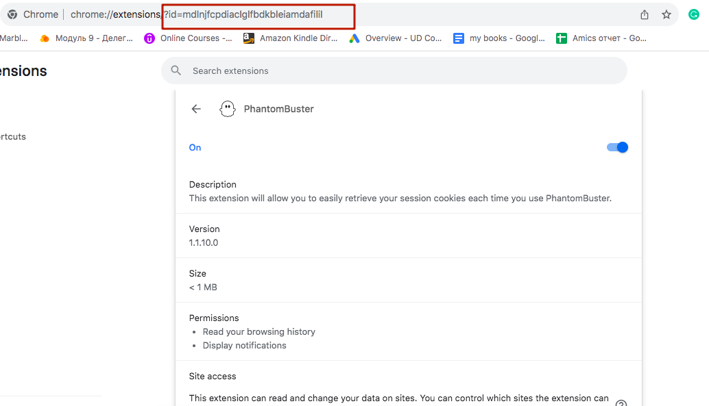Click the PhantomBuster extension title

278,109
